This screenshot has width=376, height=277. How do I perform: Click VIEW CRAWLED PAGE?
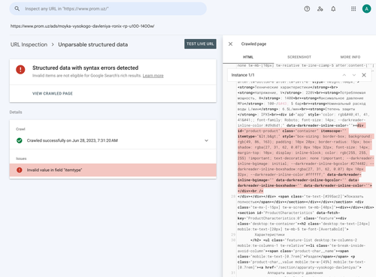(53, 93)
